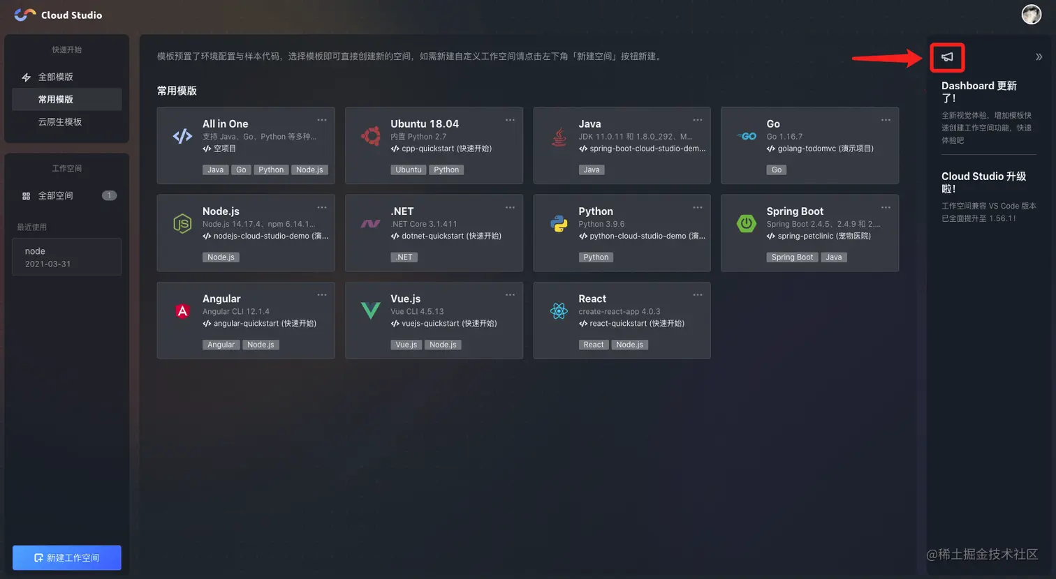Viewport: 1056px width, 579px height.
Task: Click the Ubuntu tag on Ubuntu card
Action: click(x=409, y=170)
